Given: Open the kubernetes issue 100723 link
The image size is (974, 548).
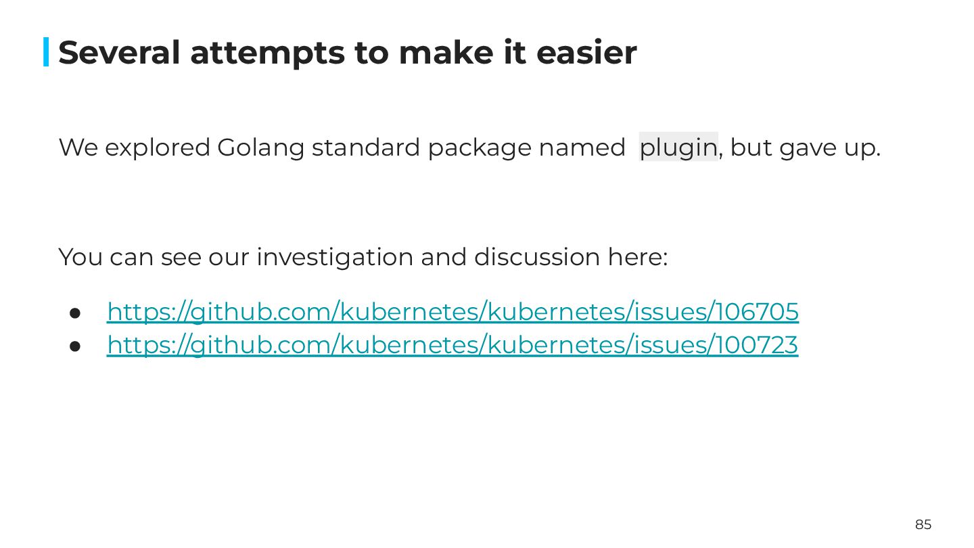Looking at the screenshot, I should [x=453, y=345].
